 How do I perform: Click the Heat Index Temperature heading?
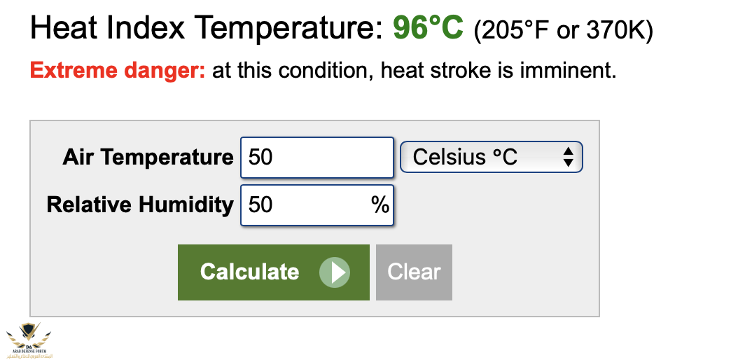(x=207, y=28)
